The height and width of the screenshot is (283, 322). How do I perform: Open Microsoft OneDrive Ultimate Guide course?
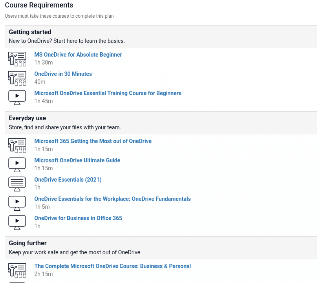[77, 160]
